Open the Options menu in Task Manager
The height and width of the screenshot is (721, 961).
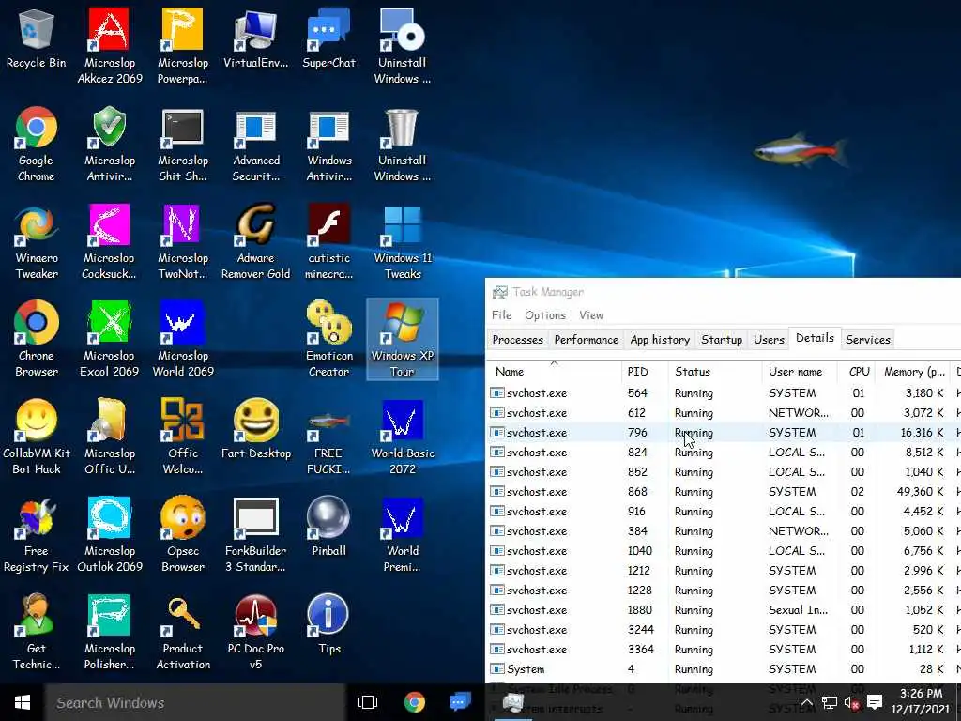[x=545, y=315]
